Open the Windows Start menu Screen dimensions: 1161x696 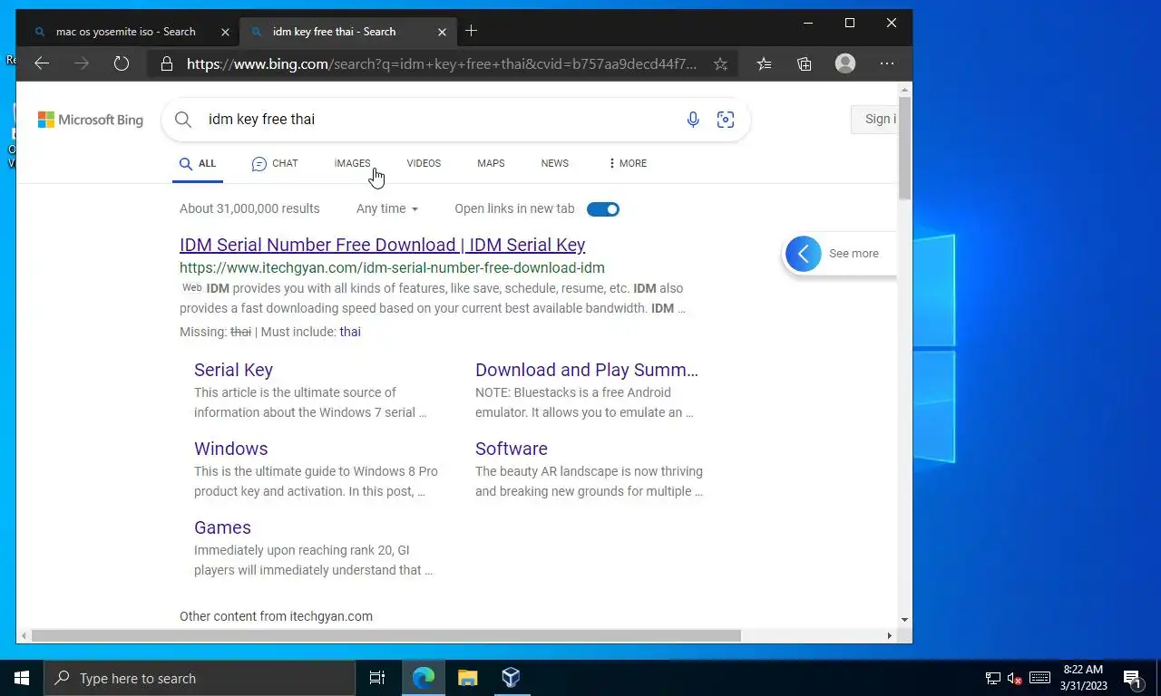click(22, 678)
